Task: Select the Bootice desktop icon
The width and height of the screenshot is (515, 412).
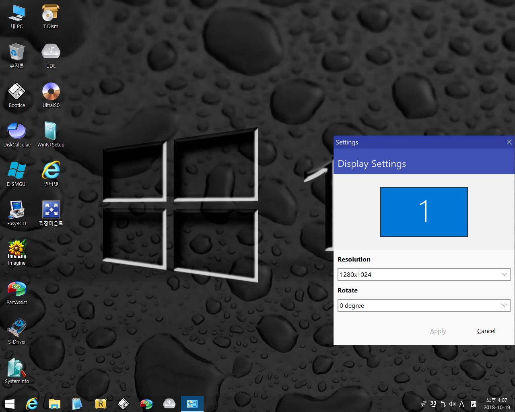Action: 17,96
